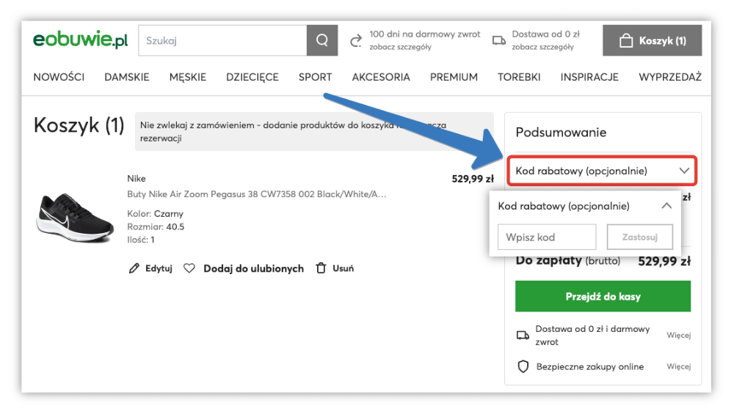Click the Szukaj search field

tap(222, 41)
